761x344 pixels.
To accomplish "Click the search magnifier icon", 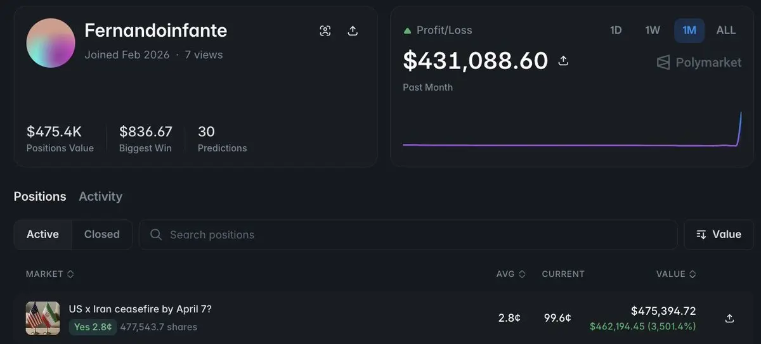I will click(x=156, y=235).
